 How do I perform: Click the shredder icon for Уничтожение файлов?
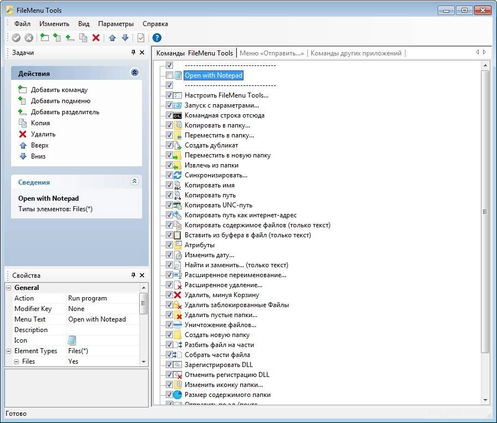coord(178,325)
